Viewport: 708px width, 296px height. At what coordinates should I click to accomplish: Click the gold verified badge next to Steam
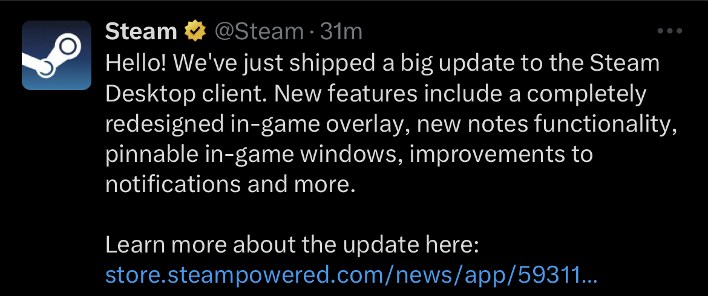tap(195, 31)
